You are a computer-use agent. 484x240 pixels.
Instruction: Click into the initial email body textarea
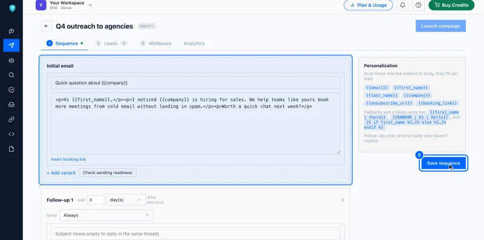pyautogui.click(x=195, y=123)
